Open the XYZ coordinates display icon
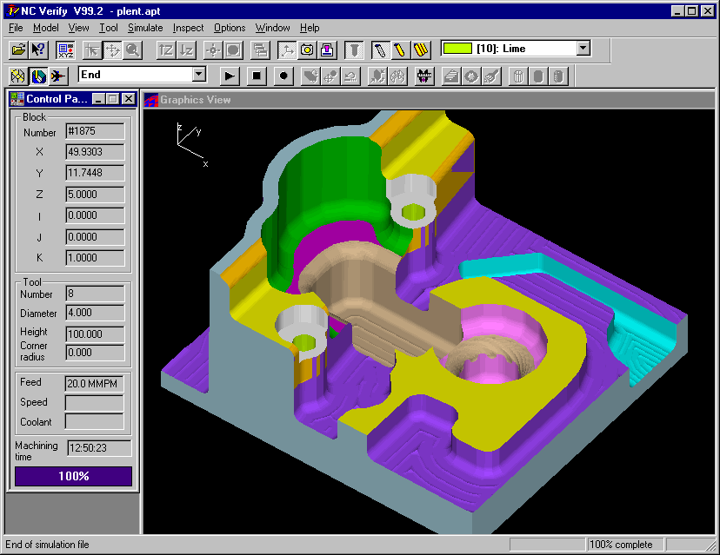The image size is (720, 555). click(x=66, y=50)
